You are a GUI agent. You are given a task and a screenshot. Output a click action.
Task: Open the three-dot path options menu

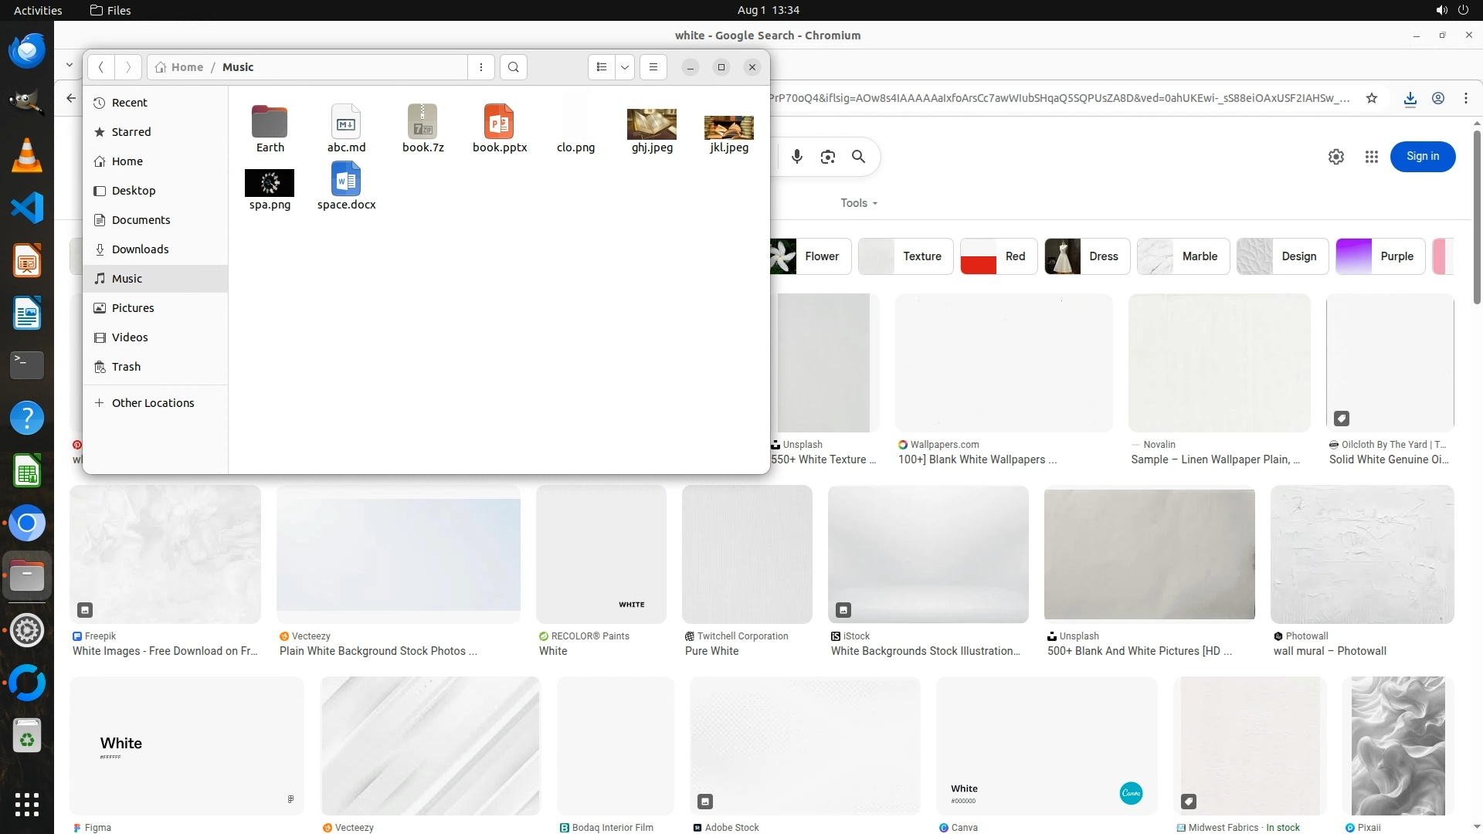(x=481, y=67)
